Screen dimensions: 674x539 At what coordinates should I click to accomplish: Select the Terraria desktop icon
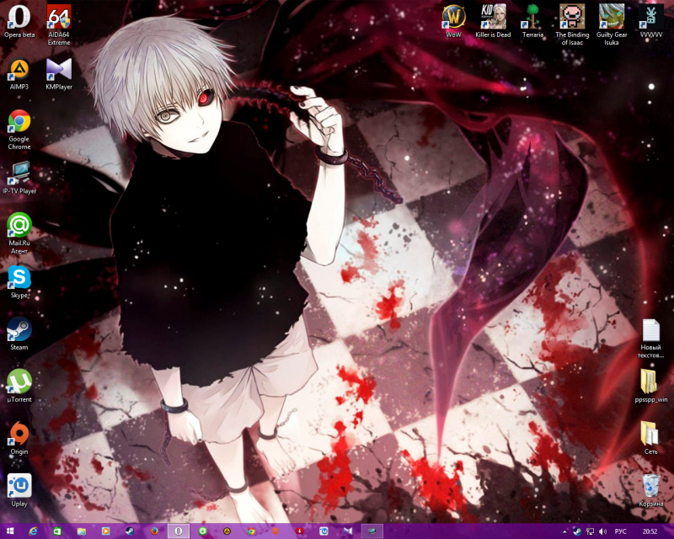pyautogui.click(x=532, y=22)
